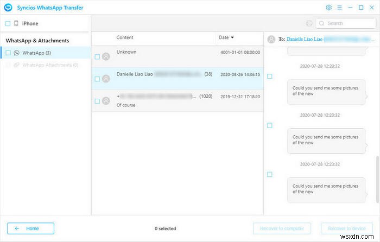Open the settings gear icon

328,8
